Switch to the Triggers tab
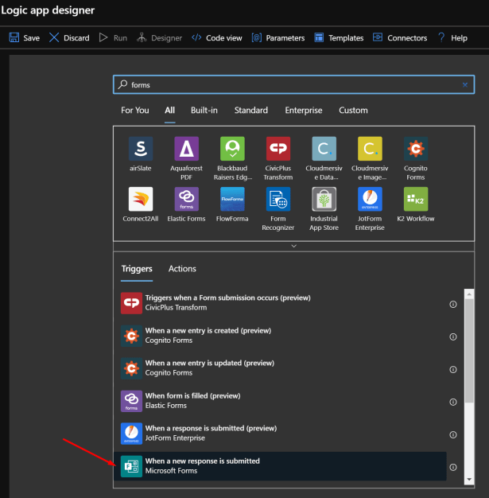The image size is (489, 498). tap(137, 269)
